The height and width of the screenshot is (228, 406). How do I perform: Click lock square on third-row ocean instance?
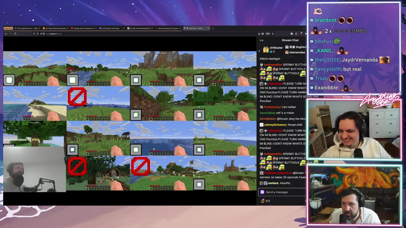136,149
